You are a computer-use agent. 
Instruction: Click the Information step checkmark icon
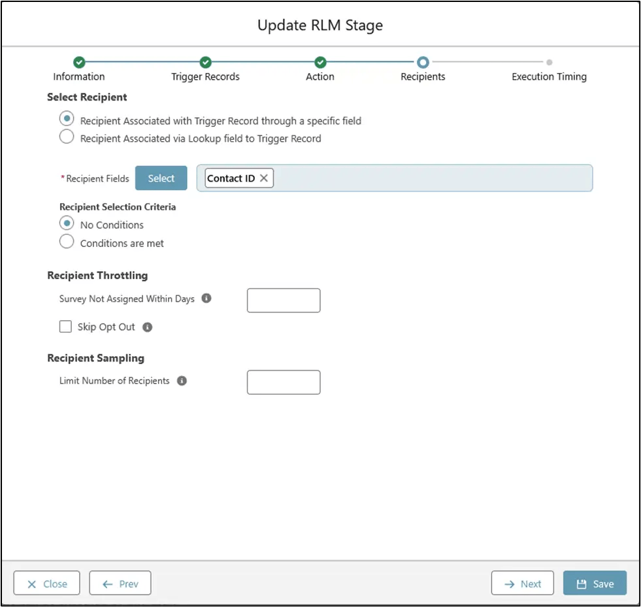(x=79, y=62)
